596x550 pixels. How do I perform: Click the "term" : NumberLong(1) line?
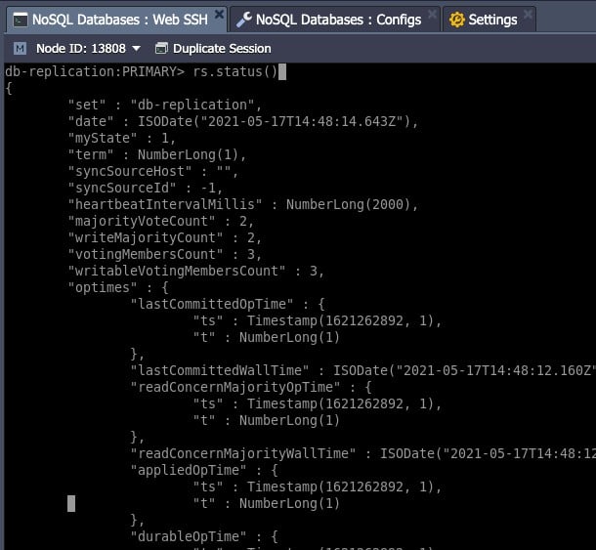pos(157,154)
